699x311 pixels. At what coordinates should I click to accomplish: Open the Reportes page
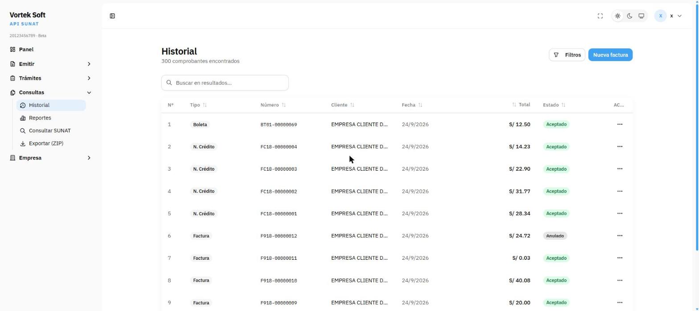click(51, 118)
